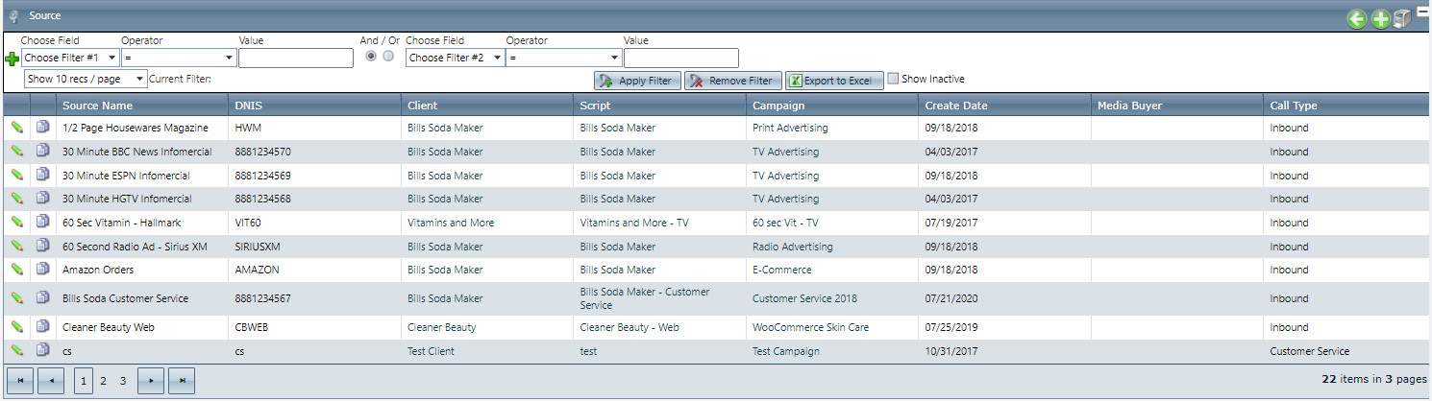Viewport: 1432px width, 401px height.
Task: Sort by the Source Name column header
Action: point(98,106)
